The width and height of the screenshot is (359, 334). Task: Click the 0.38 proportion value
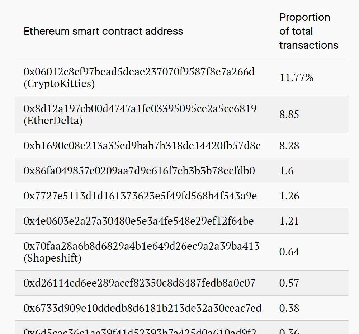(289, 308)
